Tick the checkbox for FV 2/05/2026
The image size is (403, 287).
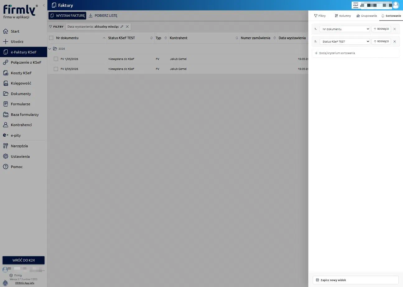coord(56,69)
